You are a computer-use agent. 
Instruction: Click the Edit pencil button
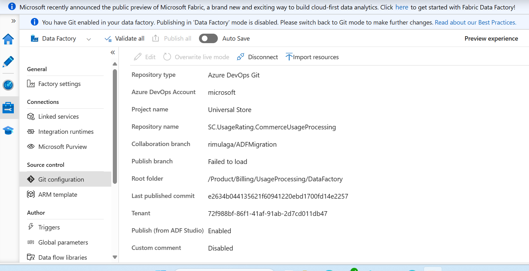145,57
